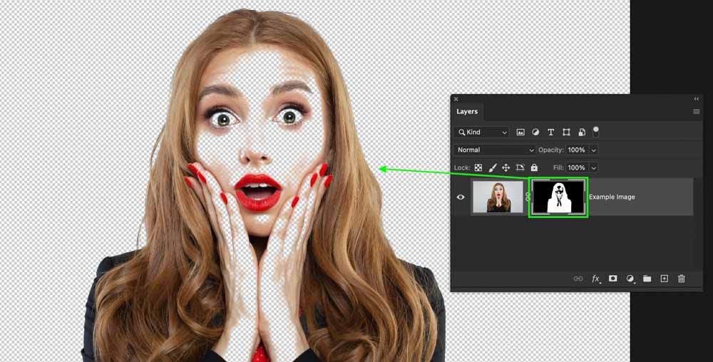Viewport: 713px width, 362px height.
Task: Create a new layer plus icon
Action: (x=665, y=279)
